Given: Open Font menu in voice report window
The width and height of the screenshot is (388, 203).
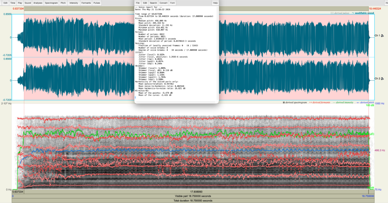Looking at the screenshot, I should coord(172,3).
